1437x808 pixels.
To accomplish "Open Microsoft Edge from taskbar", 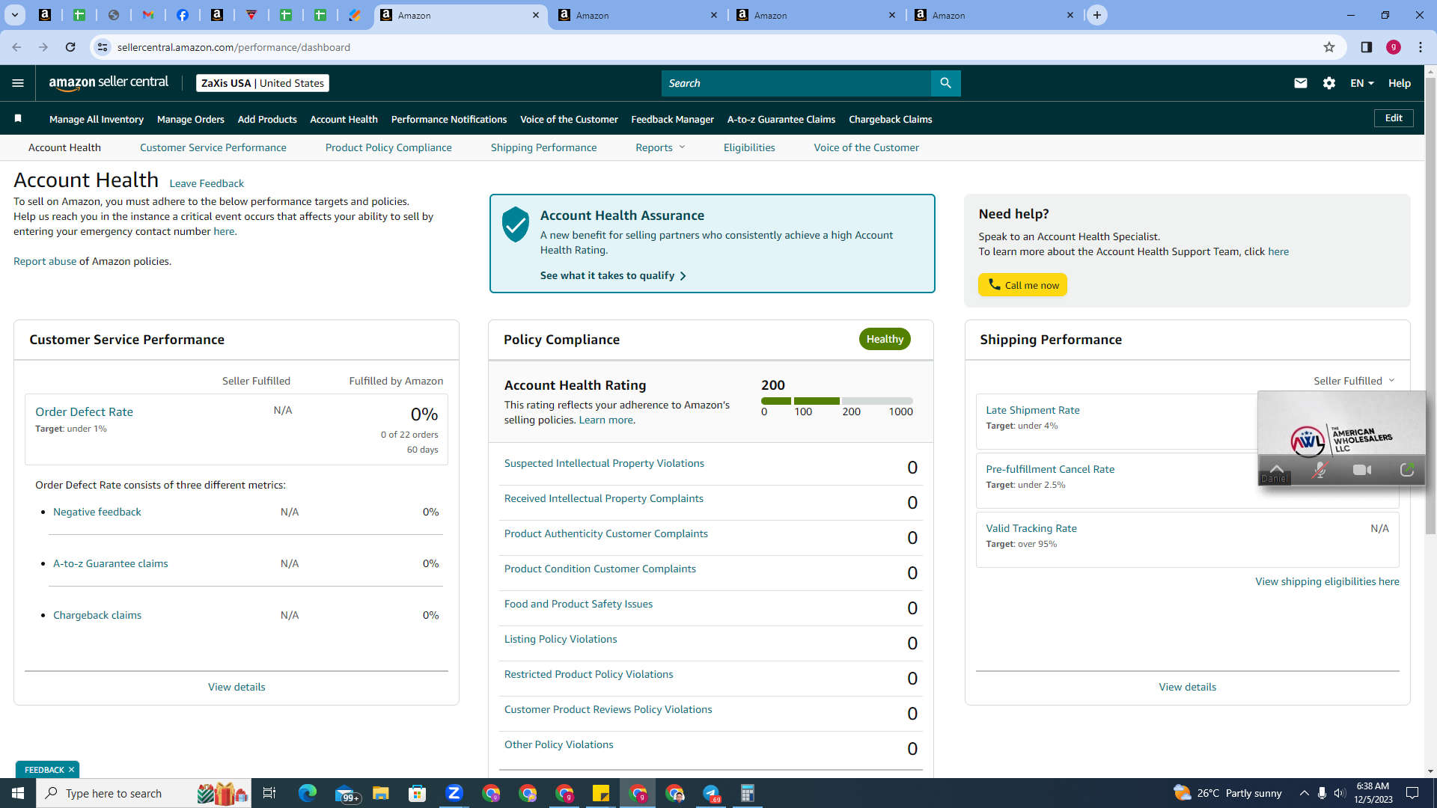I will (308, 793).
